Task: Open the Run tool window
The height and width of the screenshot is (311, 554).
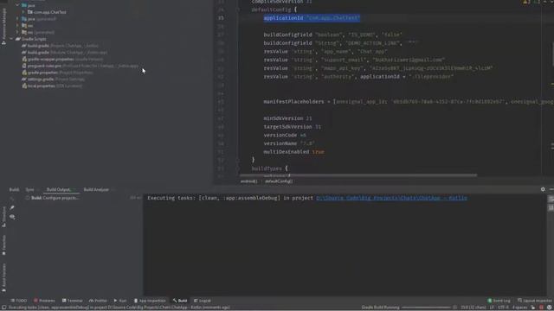Action: [120, 301]
